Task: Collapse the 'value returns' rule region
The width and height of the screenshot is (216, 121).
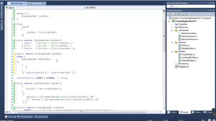Action: 16,40
